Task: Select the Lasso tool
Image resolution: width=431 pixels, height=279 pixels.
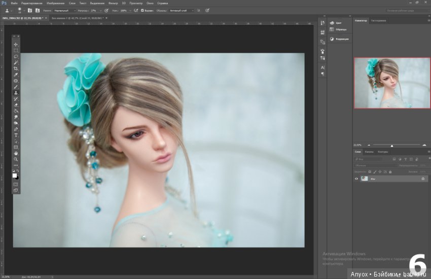Action: pyautogui.click(x=16, y=57)
